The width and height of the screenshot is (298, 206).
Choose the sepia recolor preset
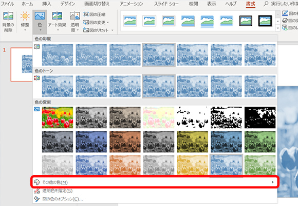point(125,117)
